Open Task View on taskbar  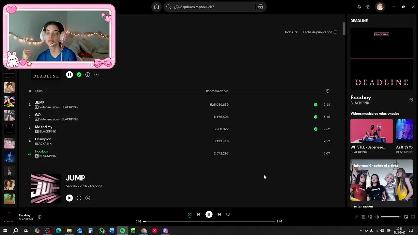click(x=26, y=231)
